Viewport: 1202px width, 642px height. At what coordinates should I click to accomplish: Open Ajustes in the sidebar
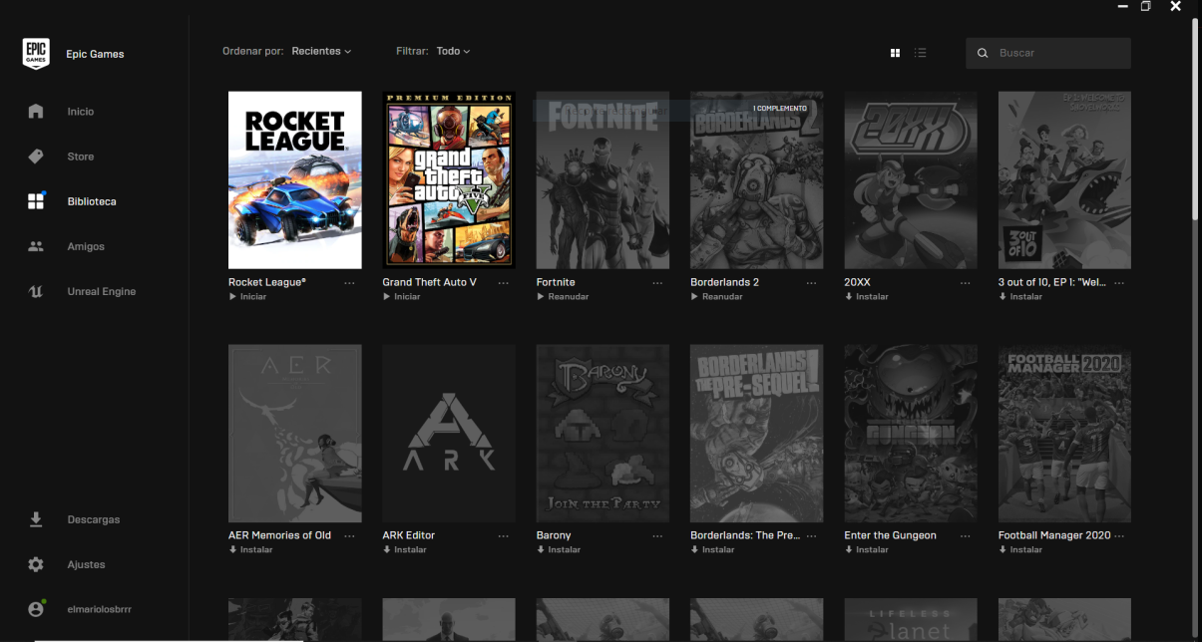coord(86,564)
